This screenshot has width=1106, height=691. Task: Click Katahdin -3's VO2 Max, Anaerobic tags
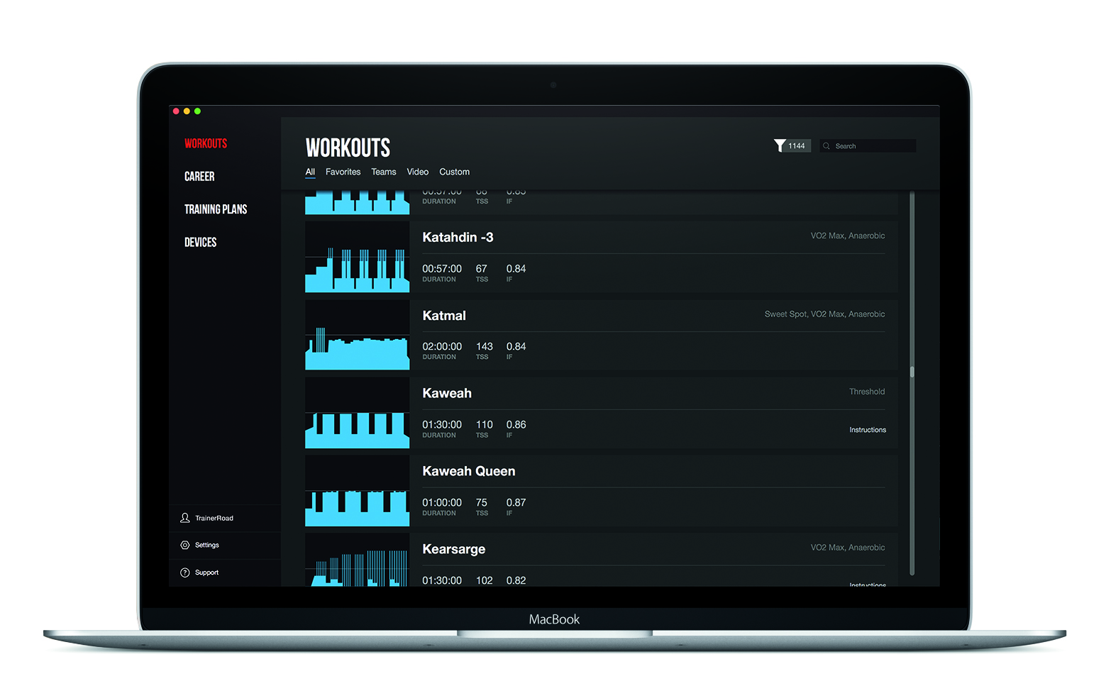click(848, 236)
